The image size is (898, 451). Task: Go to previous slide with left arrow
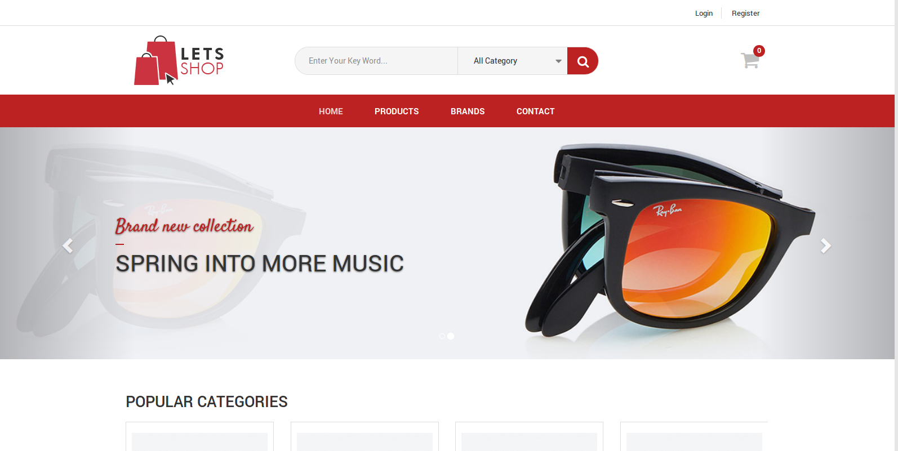68,246
